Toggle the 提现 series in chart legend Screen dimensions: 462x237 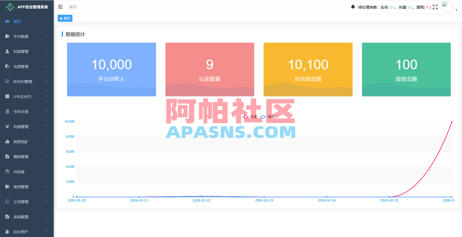pos(267,117)
